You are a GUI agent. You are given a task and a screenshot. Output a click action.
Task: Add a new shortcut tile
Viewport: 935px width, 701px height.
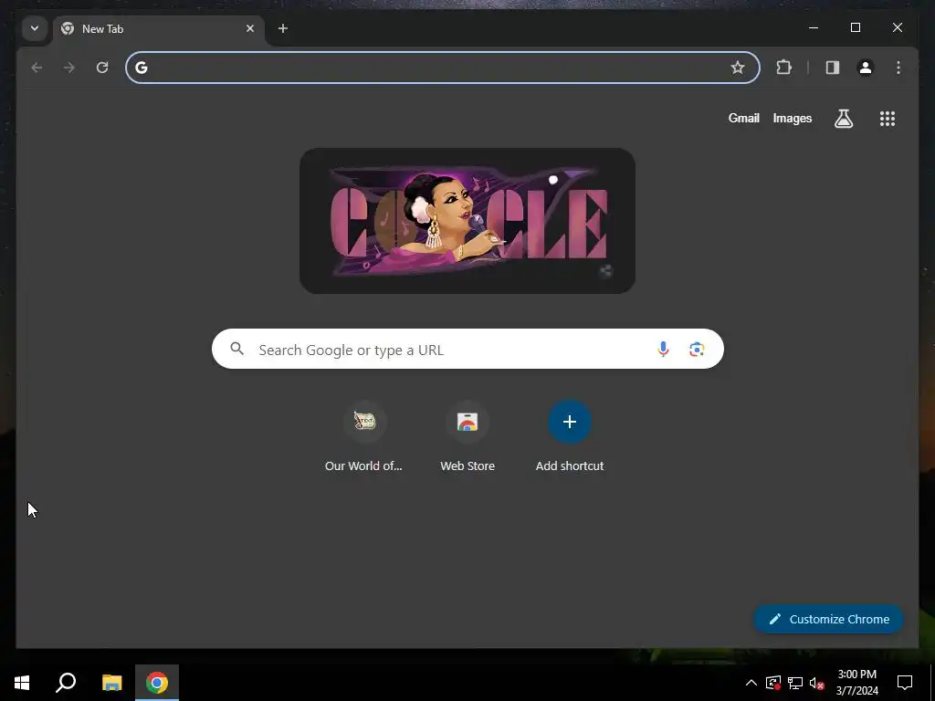(570, 437)
